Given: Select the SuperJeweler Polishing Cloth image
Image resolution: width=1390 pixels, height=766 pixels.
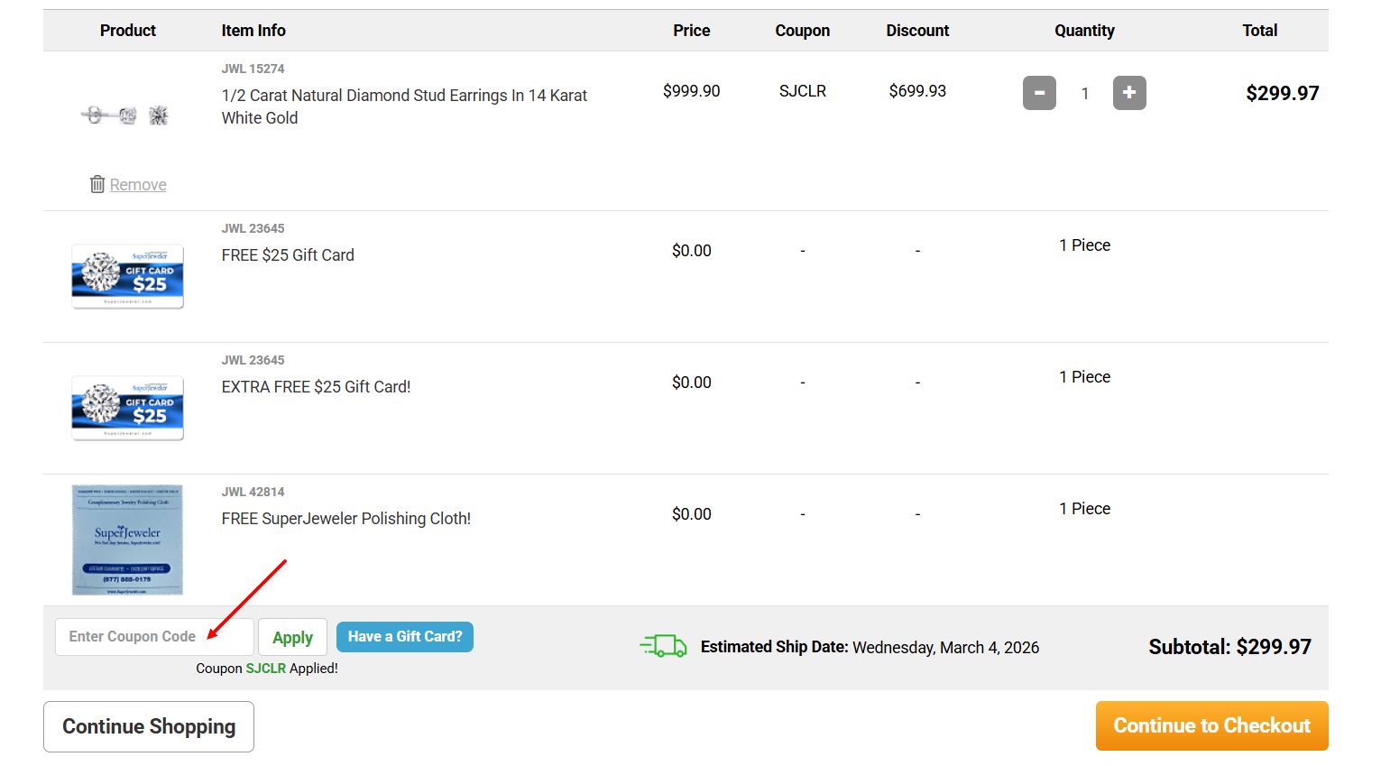Looking at the screenshot, I should point(125,539).
